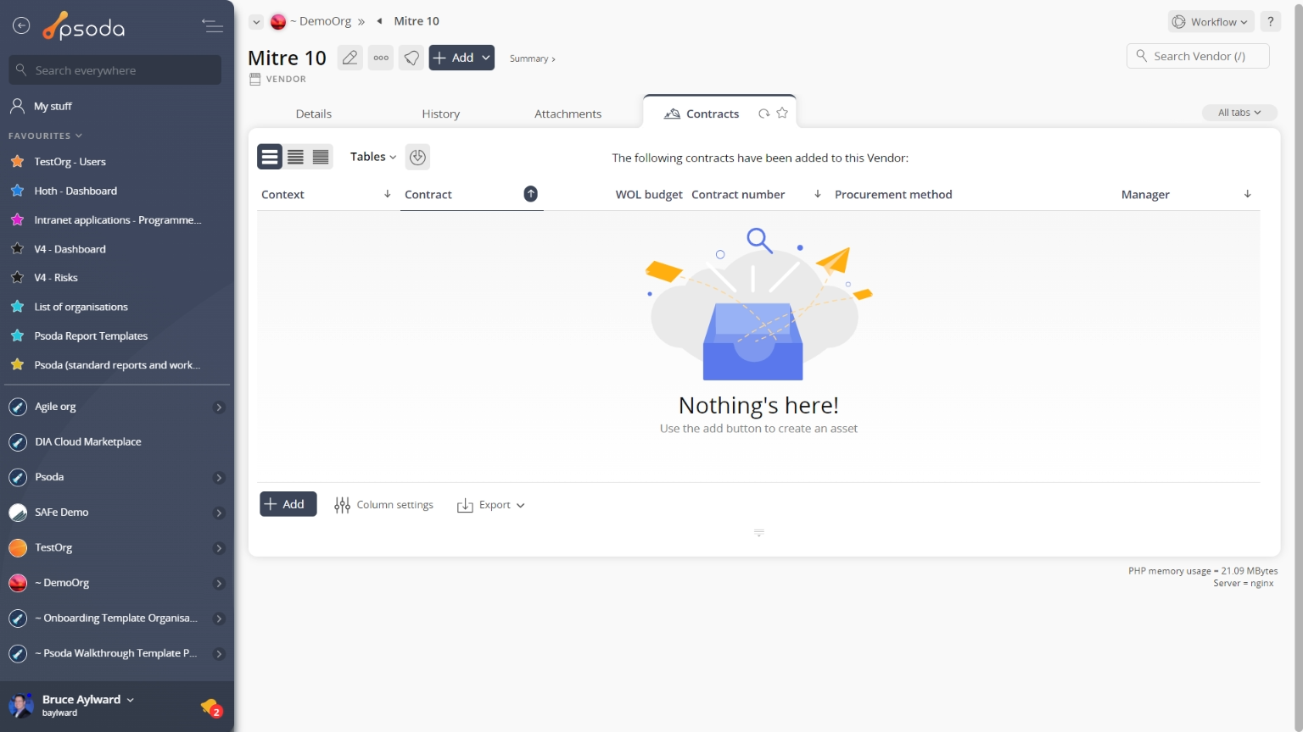This screenshot has width=1303, height=732.
Task: Click the left arrow before Mitre 10 breadcrumb
Action: pos(379,21)
